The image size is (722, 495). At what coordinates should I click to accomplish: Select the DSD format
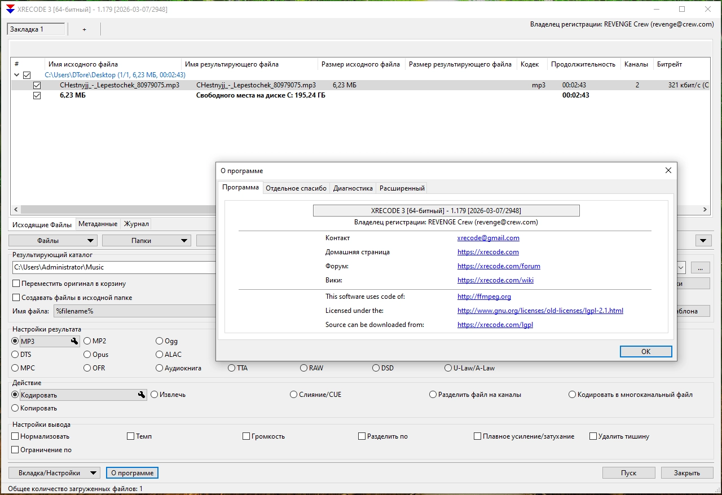pyautogui.click(x=376, y=368)
